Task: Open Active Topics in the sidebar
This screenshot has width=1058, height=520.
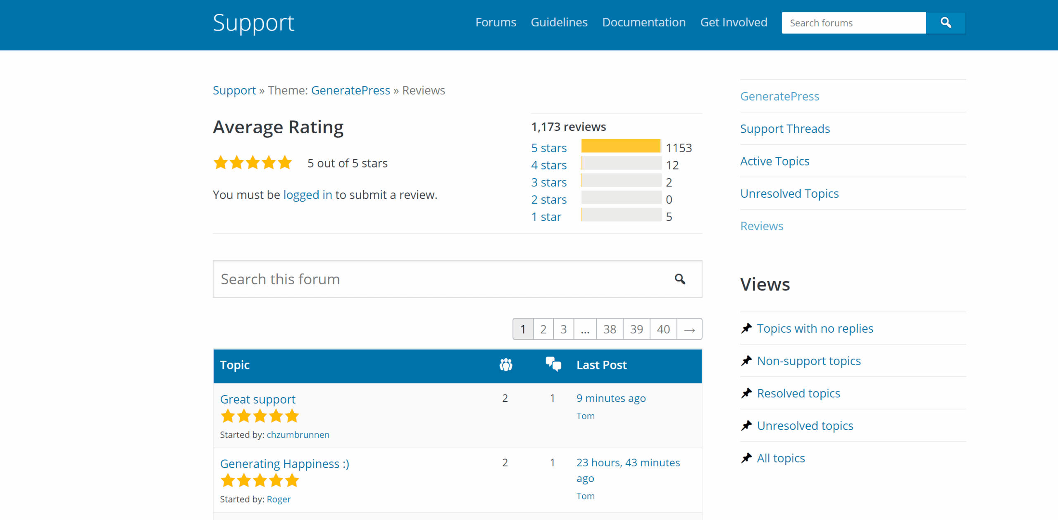Action: 774,161
